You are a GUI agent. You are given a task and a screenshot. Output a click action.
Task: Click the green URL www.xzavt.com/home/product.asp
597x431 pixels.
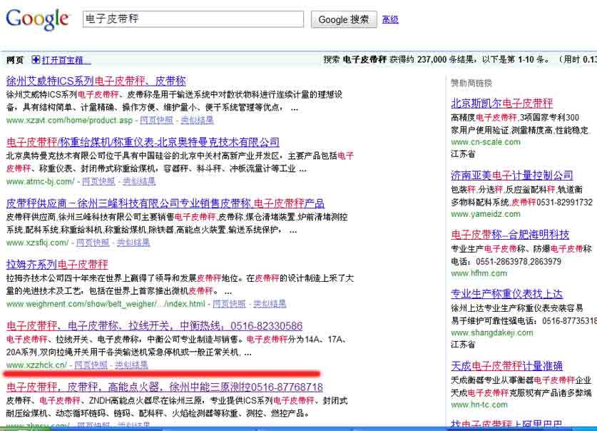click(69, 121)
